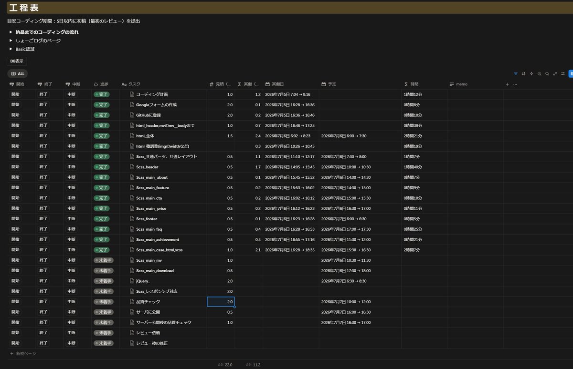Open view settings sliders icon
The width and height of the screenshot is (573, 369).
(x=563, y=74)
